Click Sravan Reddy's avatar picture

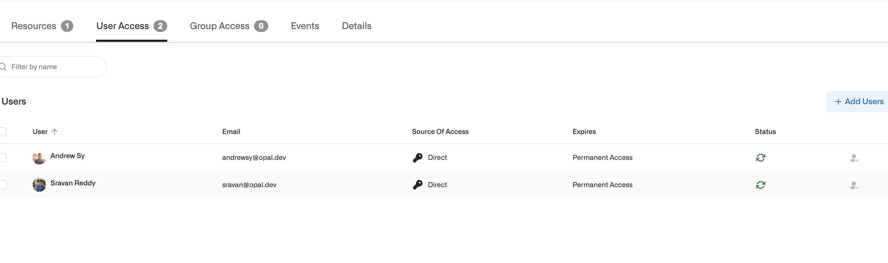39,185
